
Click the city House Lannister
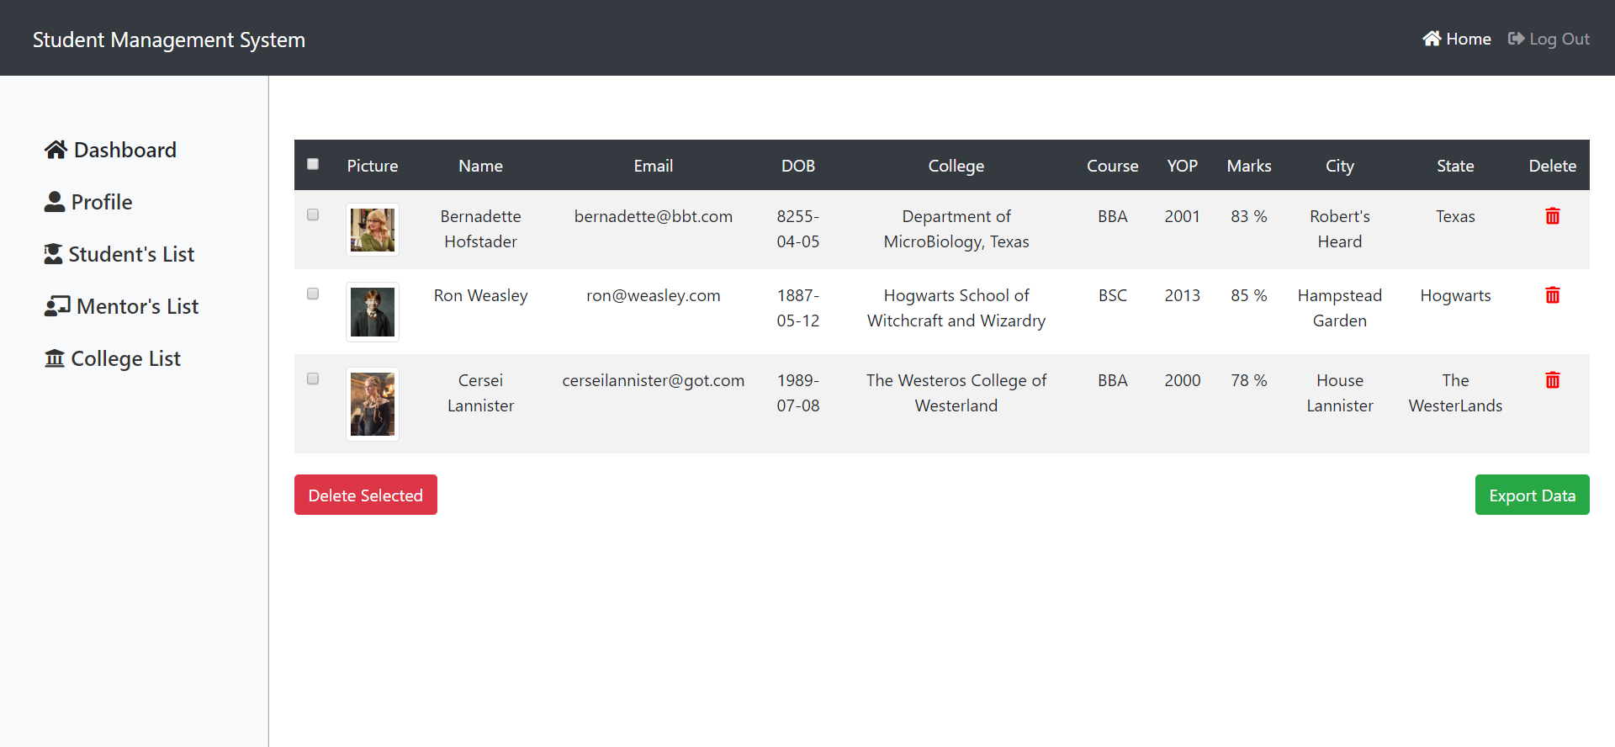tap(1340, 393)
